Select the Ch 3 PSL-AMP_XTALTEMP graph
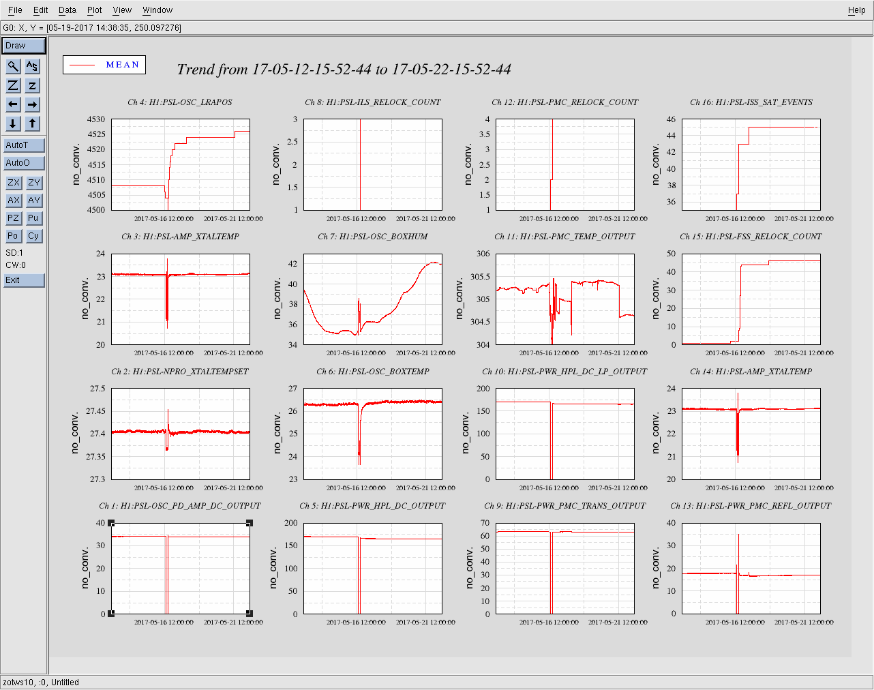 181,299
